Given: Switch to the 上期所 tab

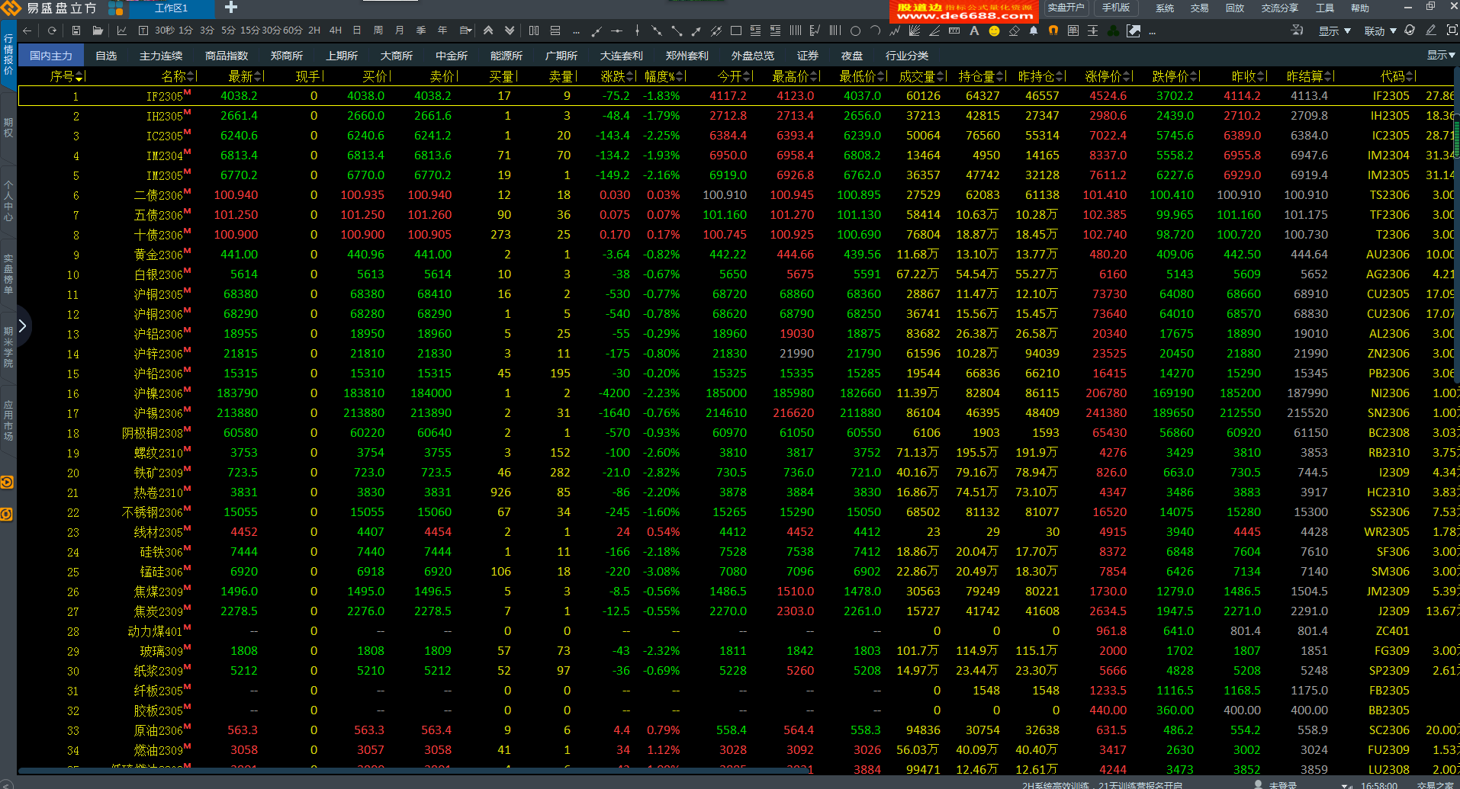Looking at the screenshot, I should [342, 56].
